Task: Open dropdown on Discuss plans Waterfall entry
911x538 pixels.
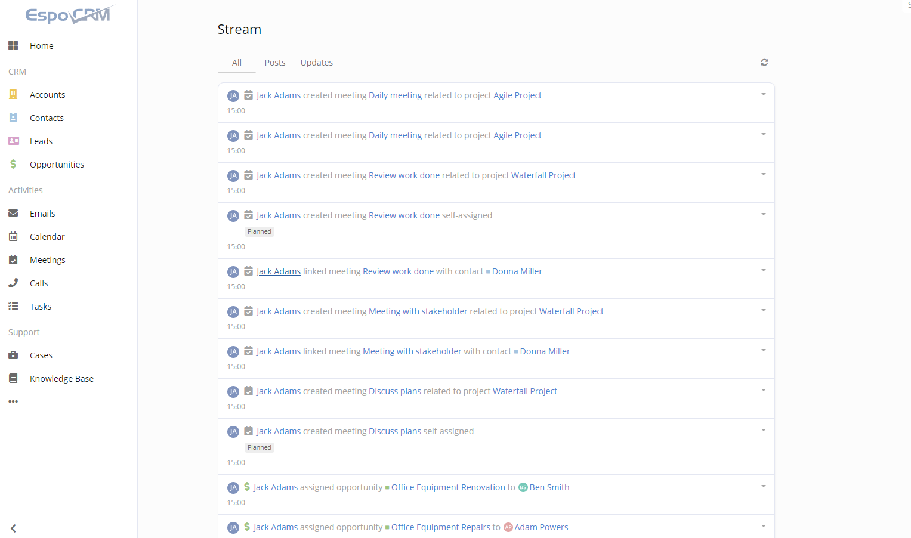Action: (x=764, y=390)
